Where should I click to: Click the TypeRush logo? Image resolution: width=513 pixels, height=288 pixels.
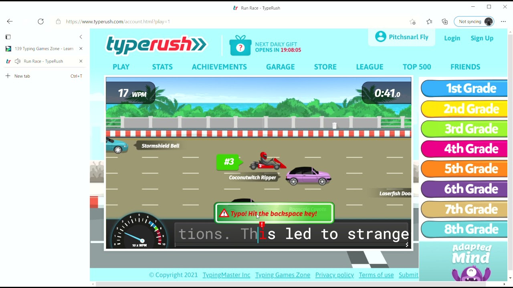[x=156, y=45]
